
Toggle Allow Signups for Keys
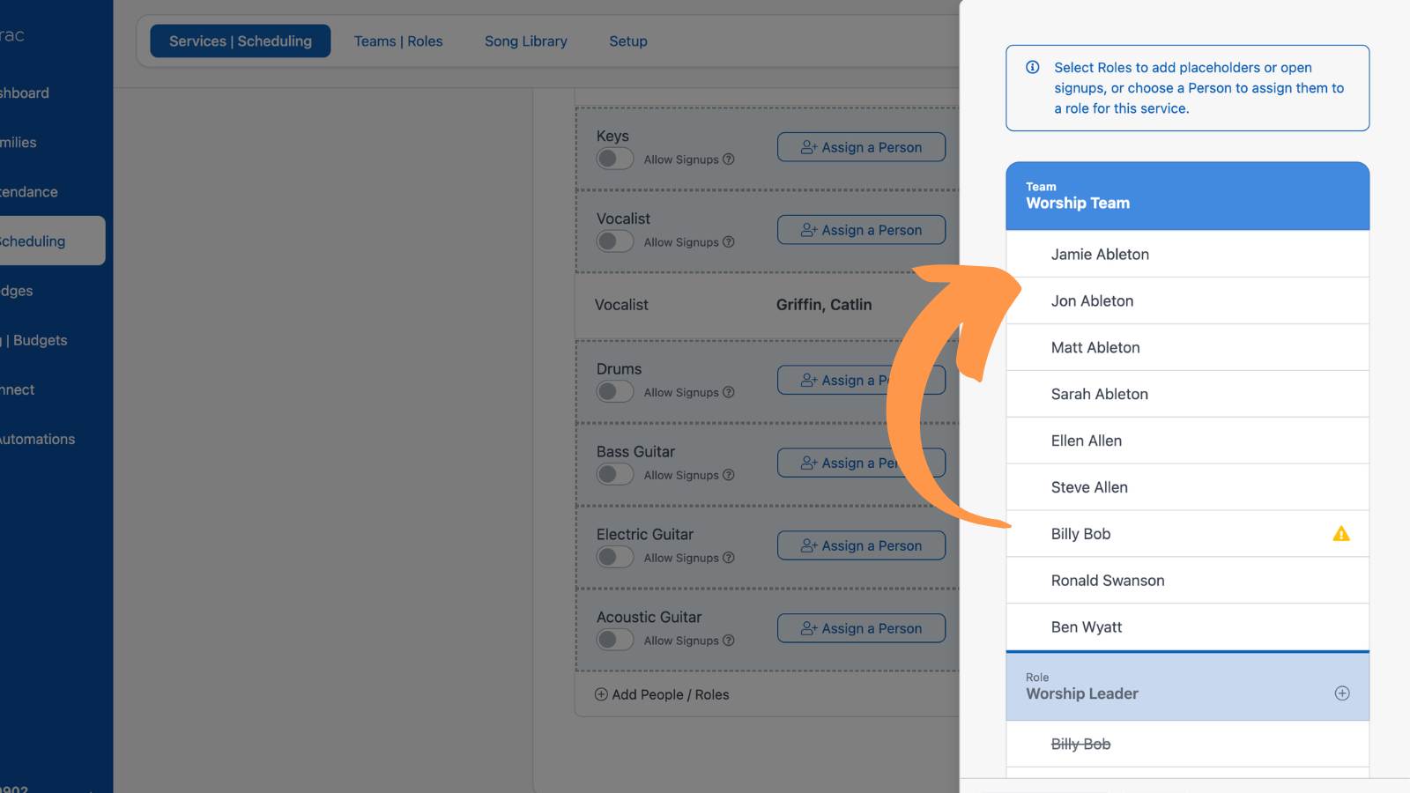615,159
